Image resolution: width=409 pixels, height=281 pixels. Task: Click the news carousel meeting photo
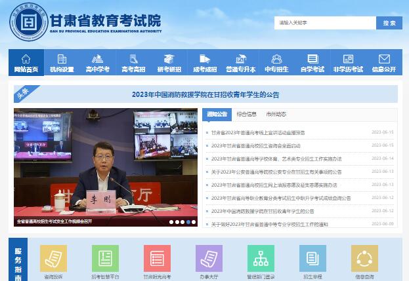pos(106,167)
